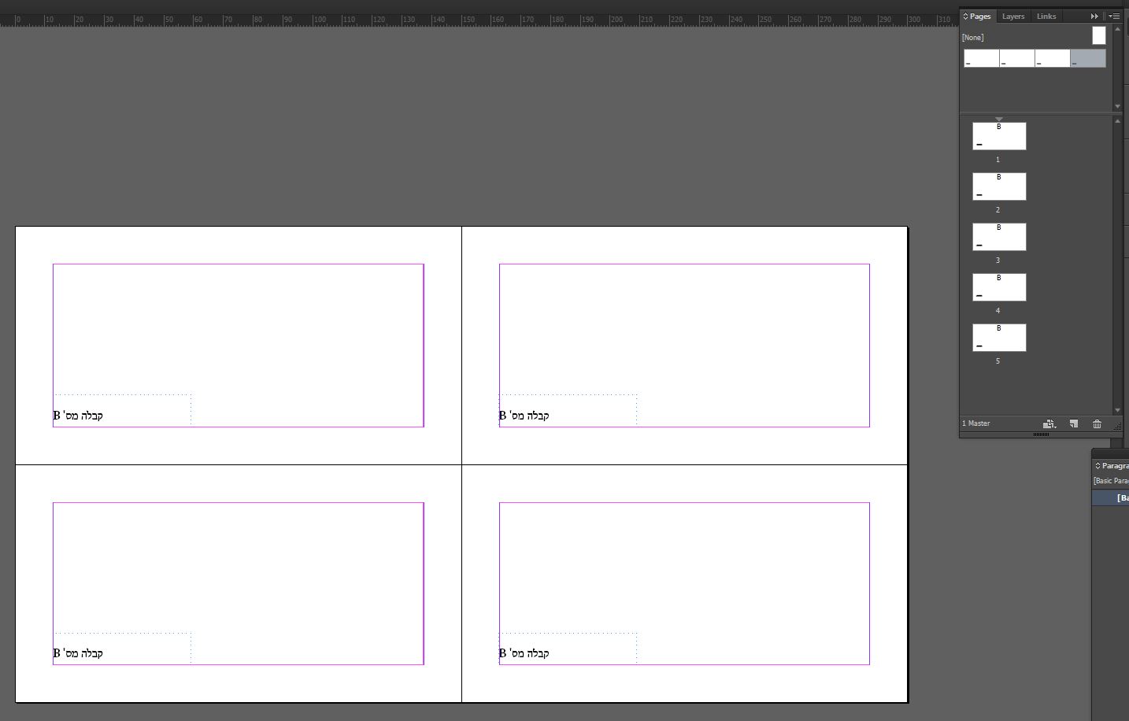Viewport: 1129px width, 721px height.
Task: Select the third master spread page thumbnail
Action: tap(1053, 58)
